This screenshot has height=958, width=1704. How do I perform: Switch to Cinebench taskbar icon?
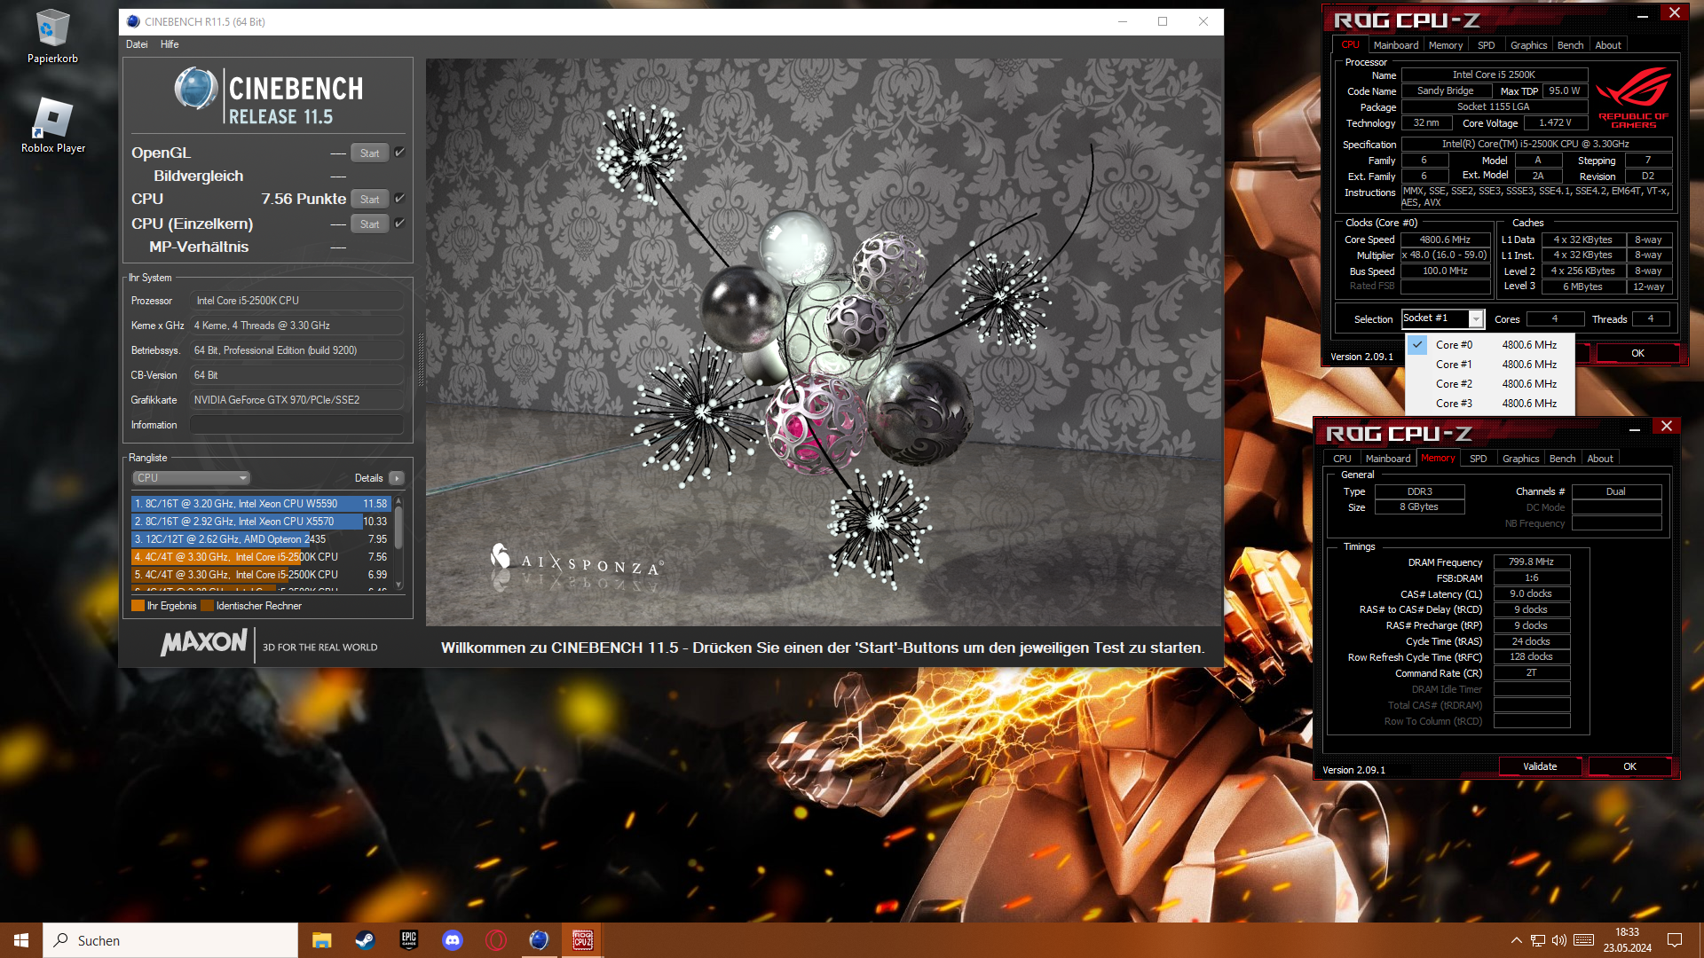pos(539,940)
